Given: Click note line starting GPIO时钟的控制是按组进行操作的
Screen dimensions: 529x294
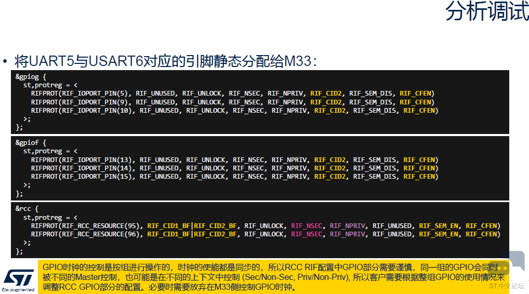Looking at the screenshot, I should (x=270, y=268).
